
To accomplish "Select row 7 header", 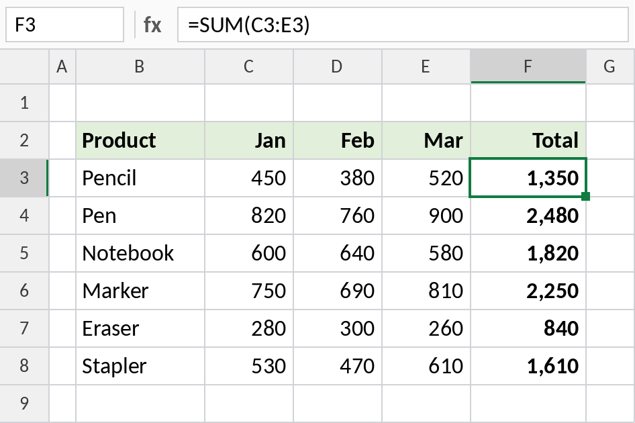I will pos(24,328).
